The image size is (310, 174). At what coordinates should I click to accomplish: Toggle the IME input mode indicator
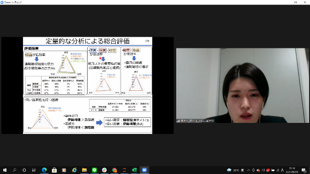tap(282, 170)
